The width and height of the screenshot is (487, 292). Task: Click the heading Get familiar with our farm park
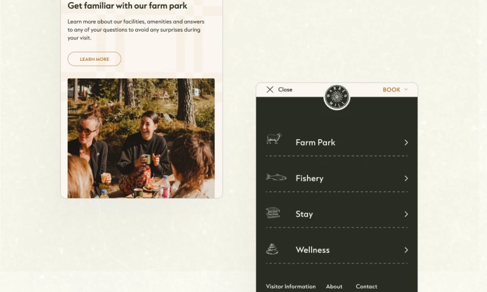[127, 5]
